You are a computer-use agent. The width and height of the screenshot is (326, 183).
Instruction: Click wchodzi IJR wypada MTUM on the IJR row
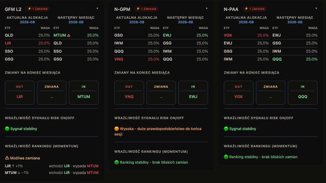coord(74,166)
